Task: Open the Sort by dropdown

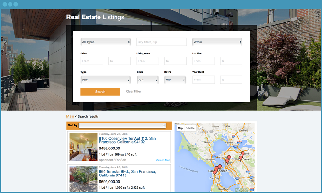Action: pos(122,125)
